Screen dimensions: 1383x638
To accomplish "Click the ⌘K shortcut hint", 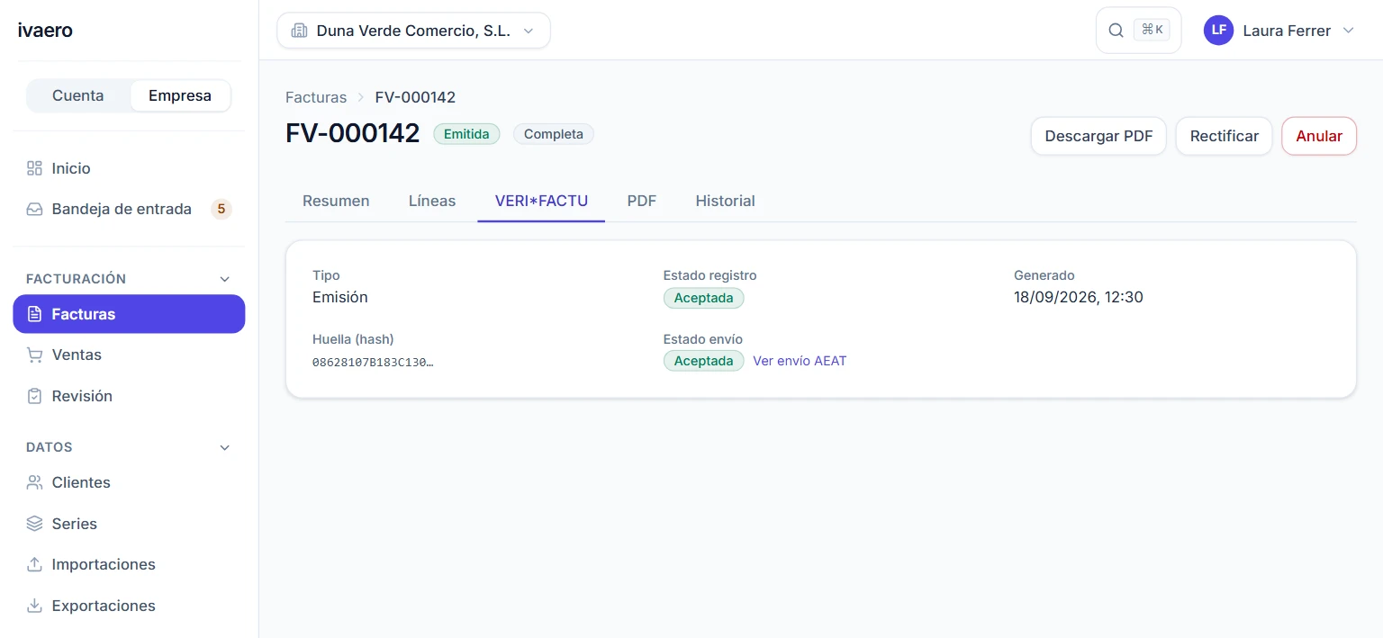I will coord(1152,31).
